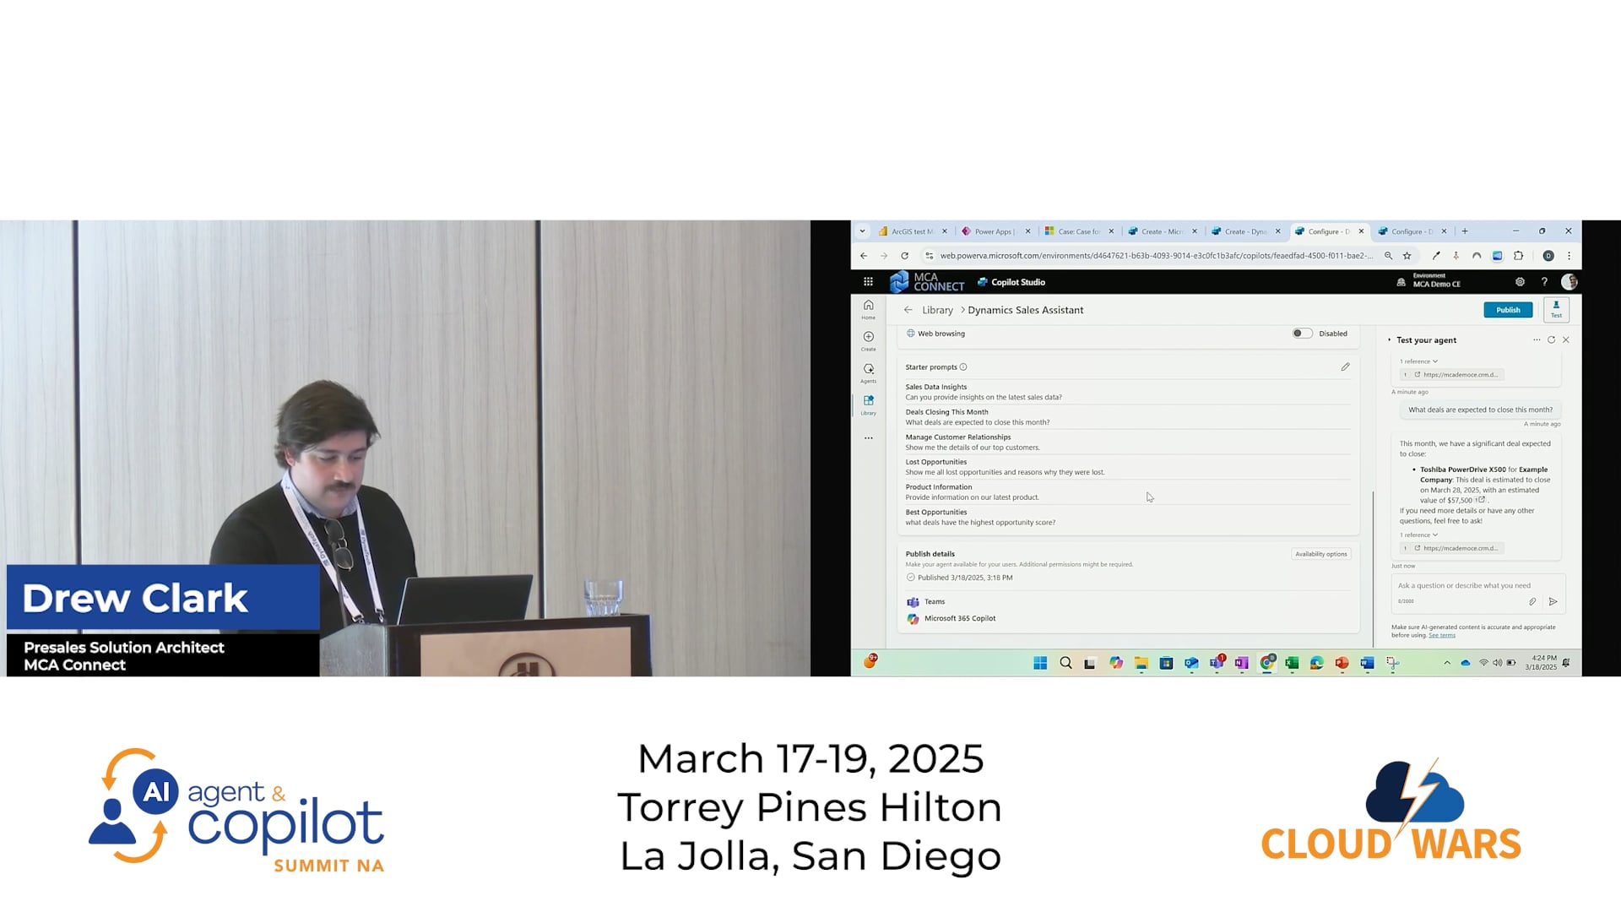This screenshot has width=1621, height=912.
Task: Send the chat message arrow icon
Action: pos(1553,602)
